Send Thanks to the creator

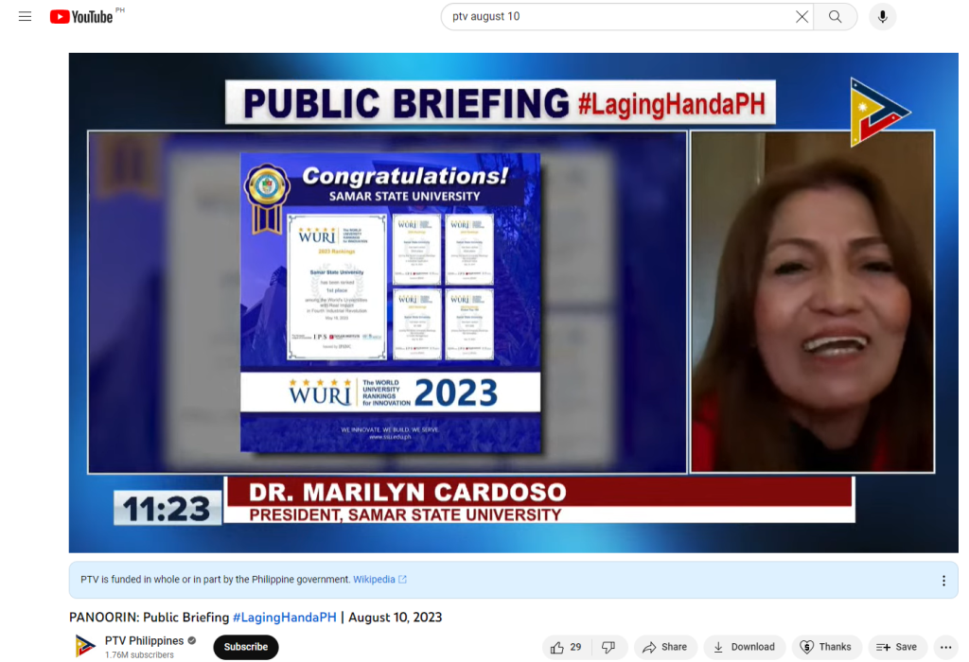[826, 647]
